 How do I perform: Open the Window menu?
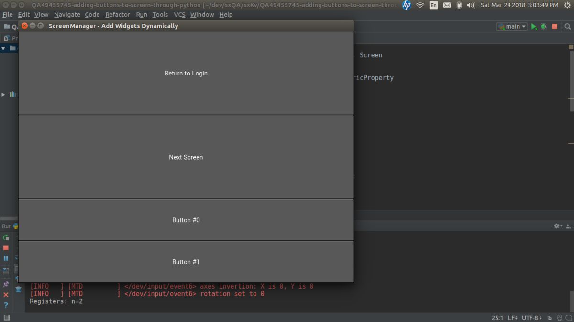click(x=202, y=14)
